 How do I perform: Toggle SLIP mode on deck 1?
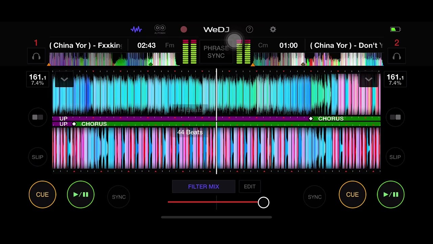38,157
